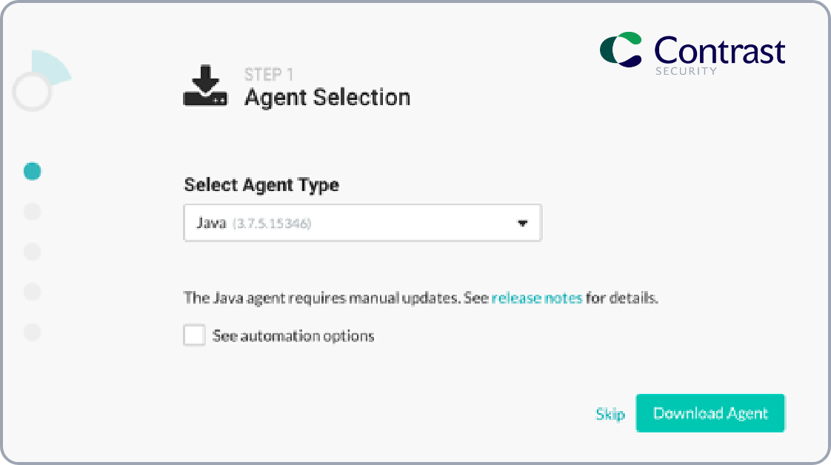Click the circular progress ring indicator
The width and height of the screenshot is (831, 465).
(32, 92)
